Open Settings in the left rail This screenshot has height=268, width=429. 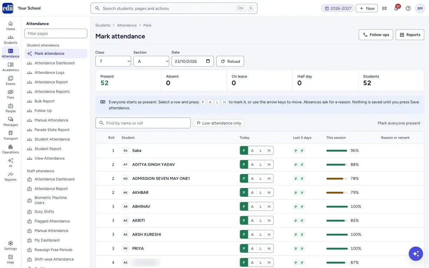tap(10, 245)
